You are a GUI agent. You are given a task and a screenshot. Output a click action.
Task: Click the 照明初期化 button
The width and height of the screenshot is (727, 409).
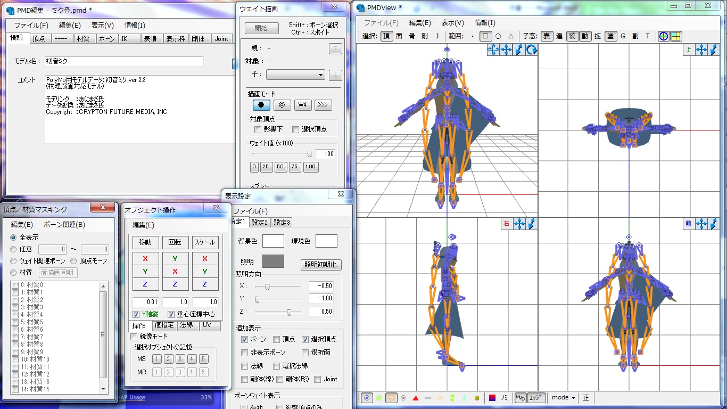click(321, 265)
